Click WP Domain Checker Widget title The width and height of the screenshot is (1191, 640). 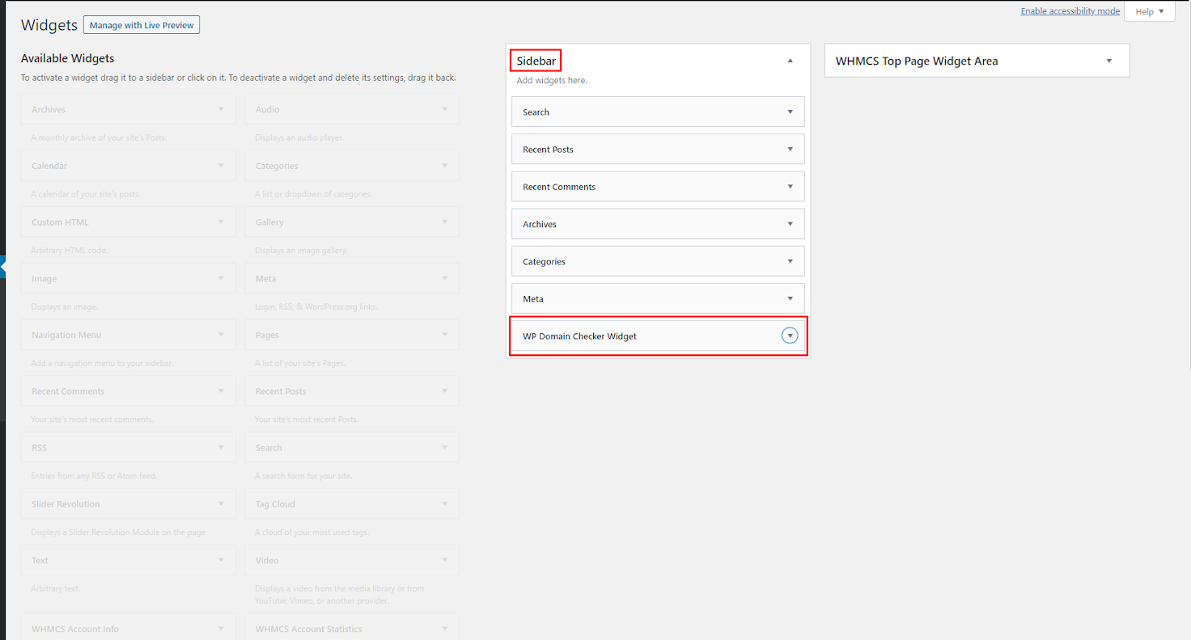pos(579,336)
